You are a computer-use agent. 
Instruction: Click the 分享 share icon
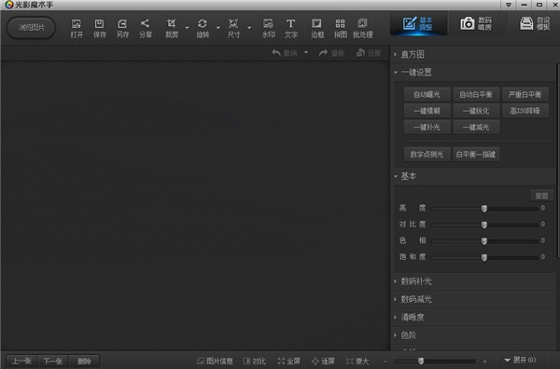click(146, 29)
